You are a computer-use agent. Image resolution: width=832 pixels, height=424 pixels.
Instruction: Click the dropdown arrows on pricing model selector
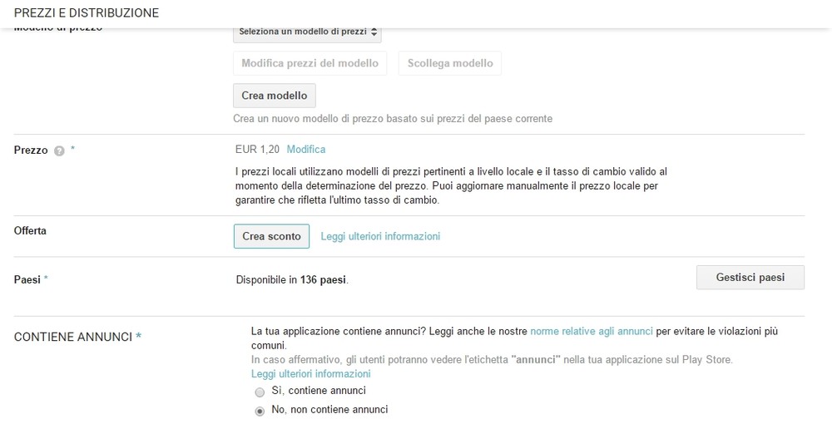374,32
